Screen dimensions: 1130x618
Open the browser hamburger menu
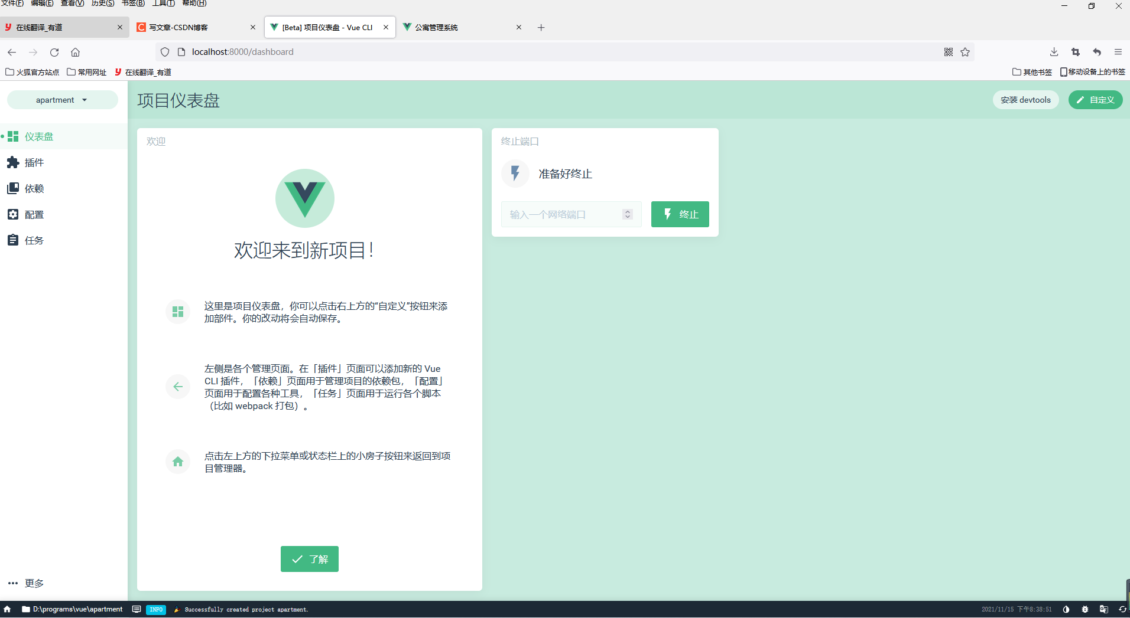tap(1118, 52)
